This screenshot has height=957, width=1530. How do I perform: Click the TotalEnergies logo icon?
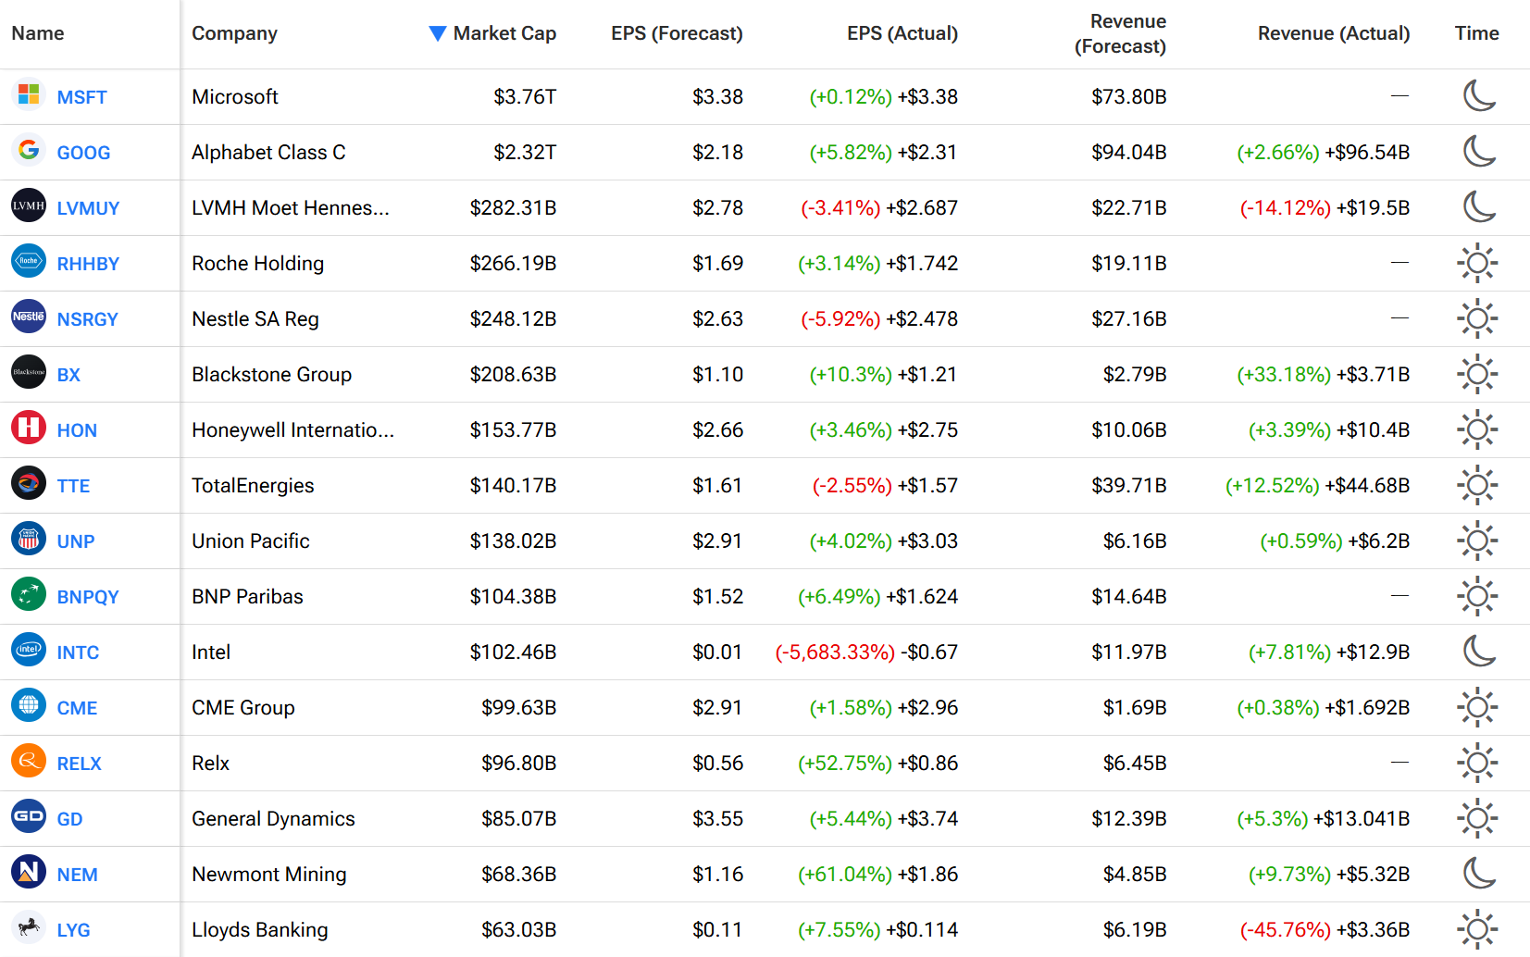[29, 483]
